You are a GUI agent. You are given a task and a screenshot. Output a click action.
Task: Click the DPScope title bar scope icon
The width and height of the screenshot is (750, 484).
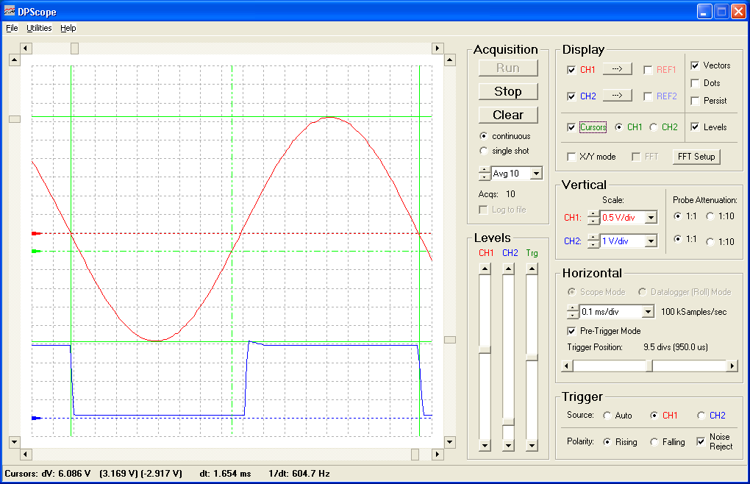point(10,10)
